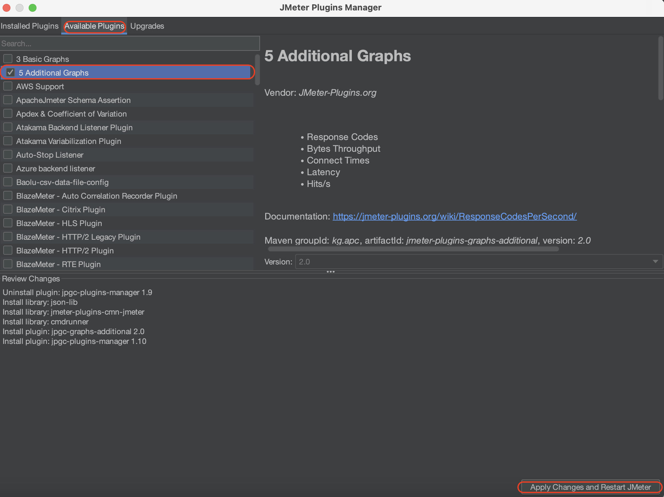Open the Upgrades tab

click(147, 26)
